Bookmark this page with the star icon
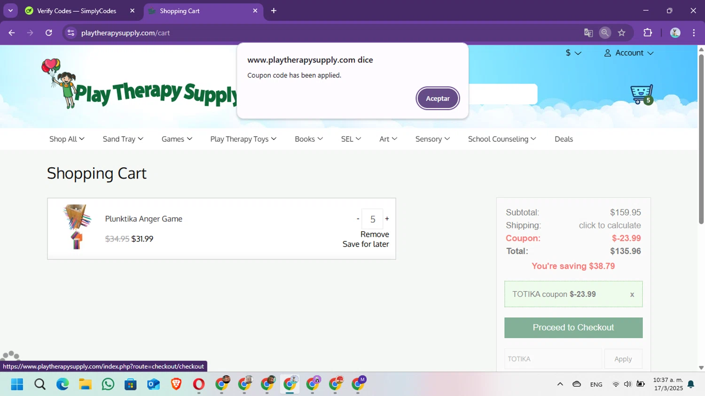705x396 pixels. [622, 33]
